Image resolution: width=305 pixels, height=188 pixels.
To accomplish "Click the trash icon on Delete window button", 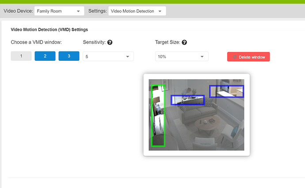I will 235,57.
